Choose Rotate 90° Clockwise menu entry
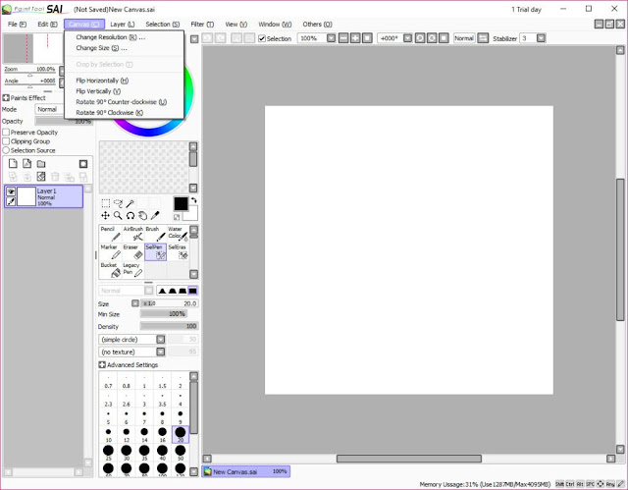 coord(124,113)
